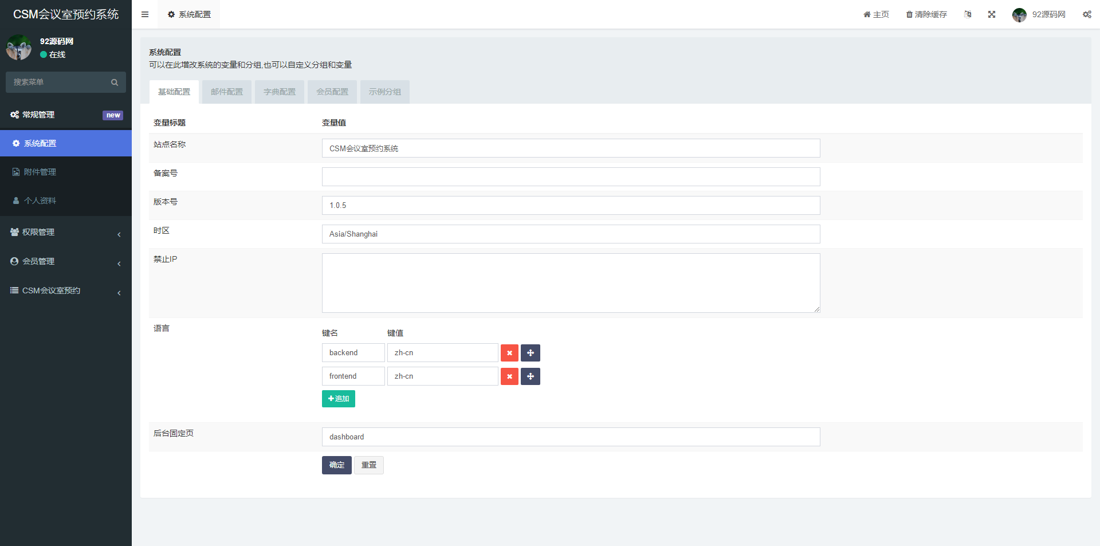Click the 追加 button to add a row

(x=339, y=399)
